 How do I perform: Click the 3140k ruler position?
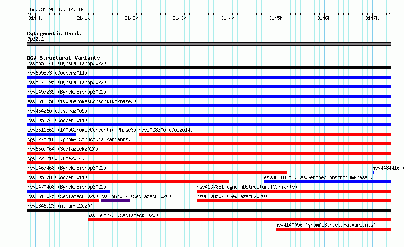click(x=35, y=18)
